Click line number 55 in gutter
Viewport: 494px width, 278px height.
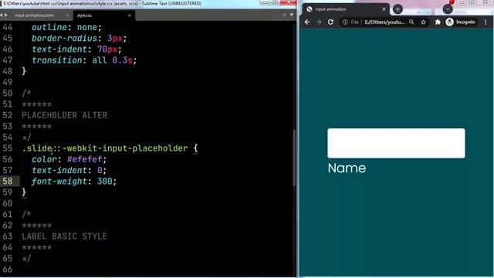[x=8, y=148]
